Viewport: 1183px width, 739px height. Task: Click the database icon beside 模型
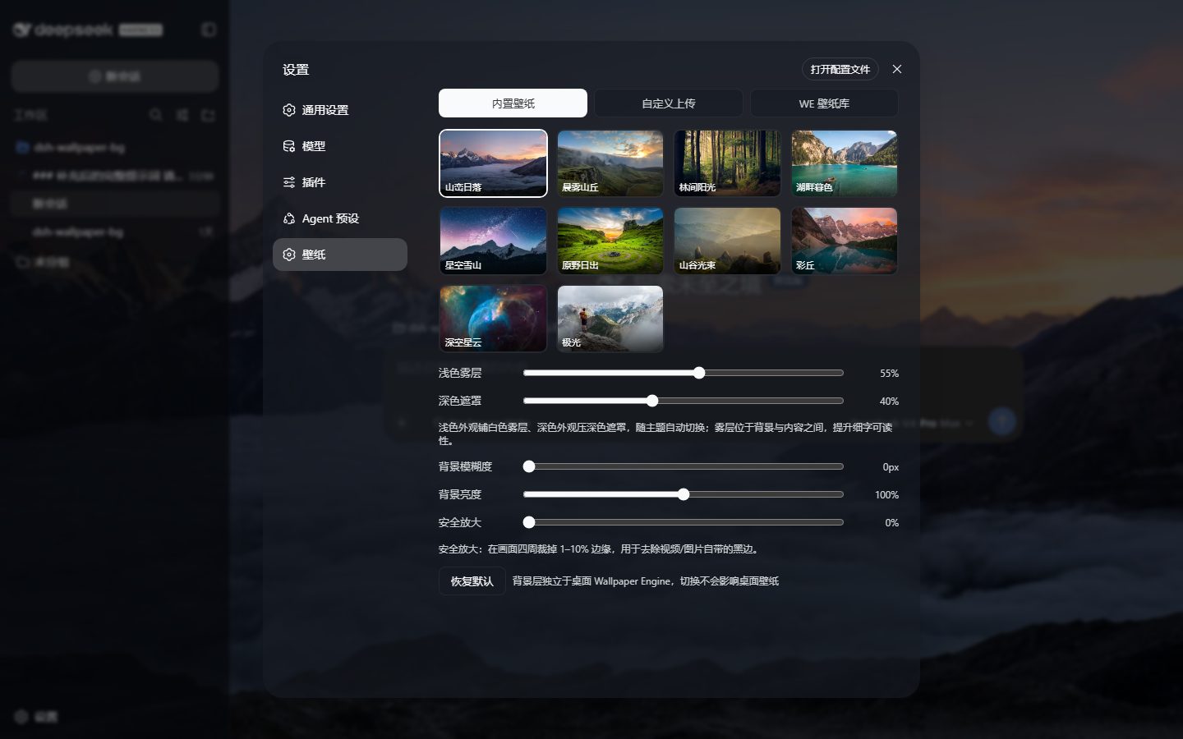tap(289, 146)
